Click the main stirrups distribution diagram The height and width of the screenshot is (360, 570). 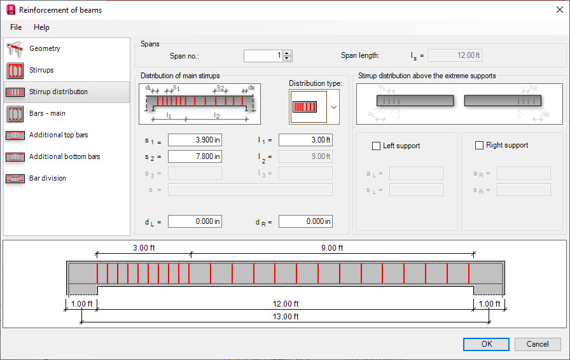[200, 104]
